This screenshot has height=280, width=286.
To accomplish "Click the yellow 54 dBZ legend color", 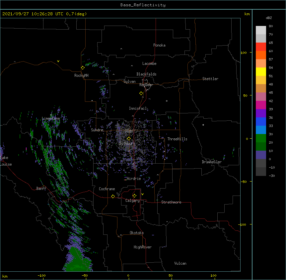I will [261, 71].
